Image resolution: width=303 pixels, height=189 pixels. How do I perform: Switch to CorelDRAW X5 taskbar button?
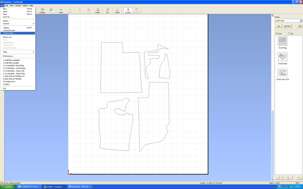point(29,187)
